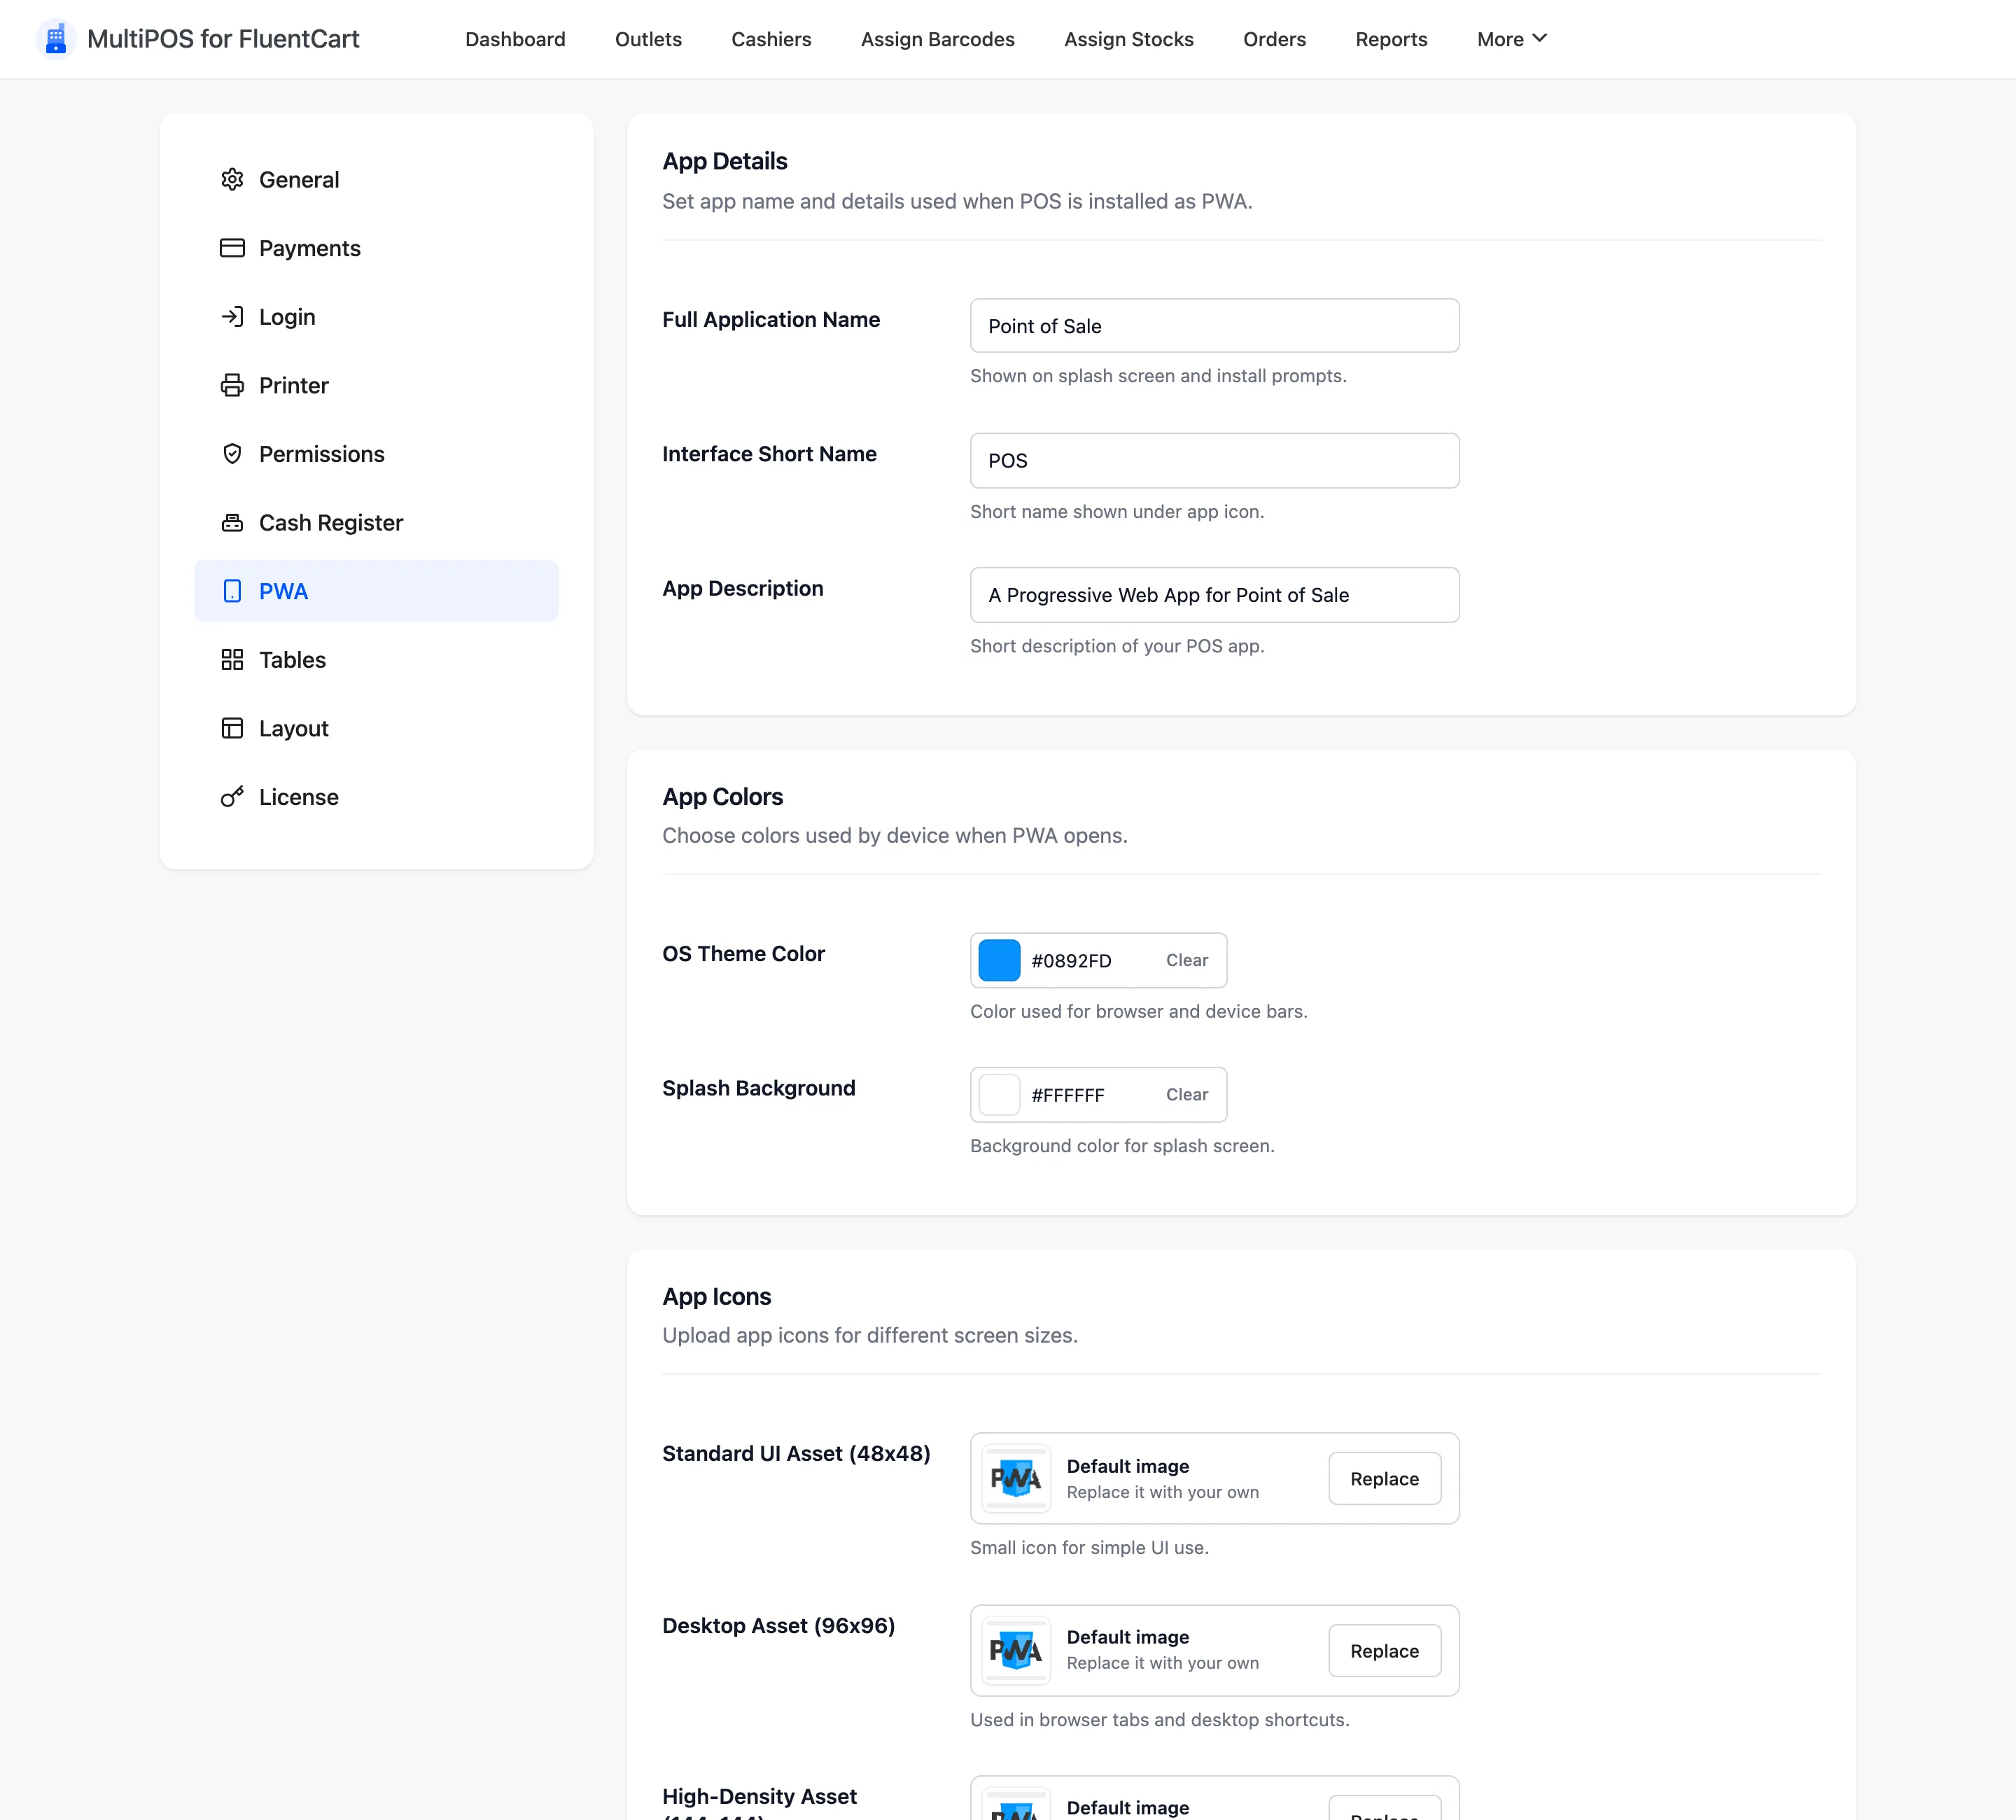
Task: Focus the App Description field
Action: pos(1214,595)
